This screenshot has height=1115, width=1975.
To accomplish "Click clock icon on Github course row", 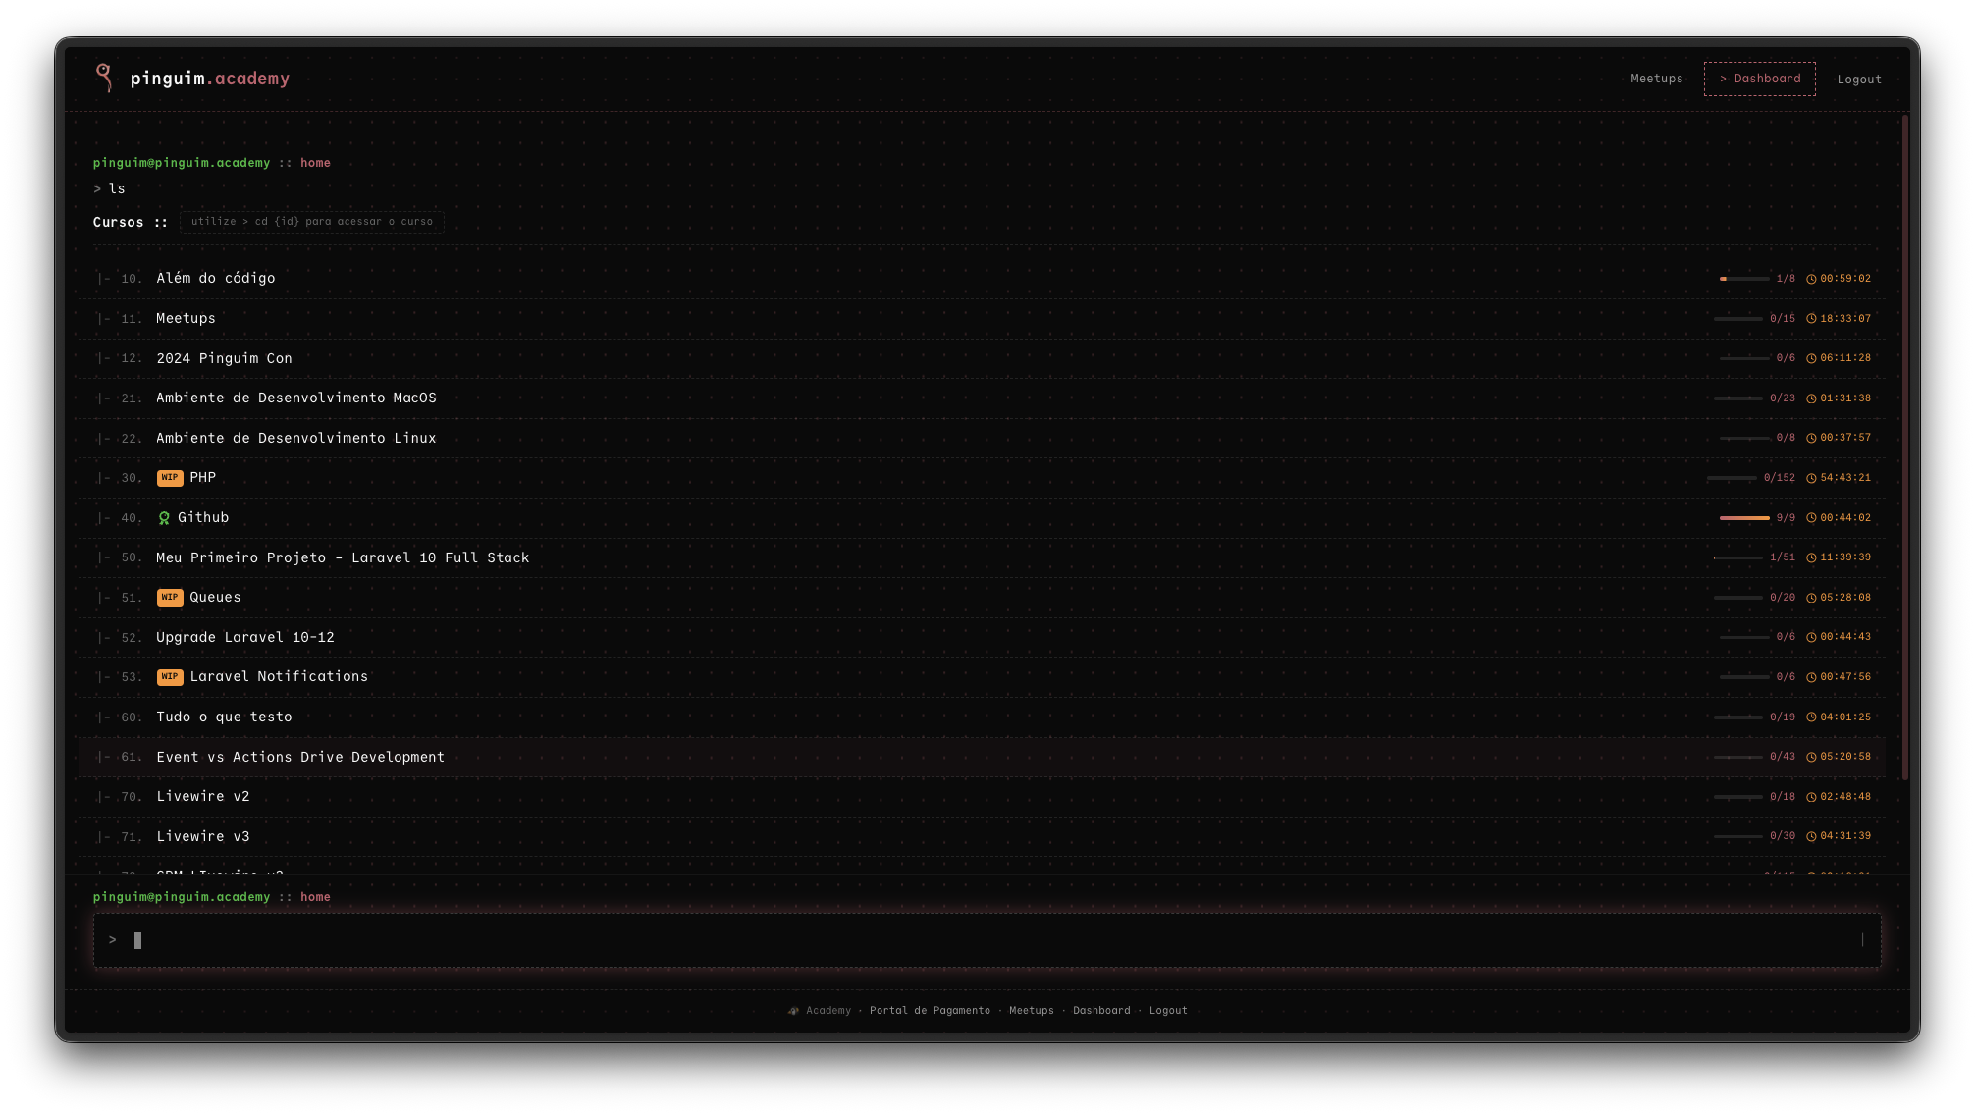I will click(1811, 518).
